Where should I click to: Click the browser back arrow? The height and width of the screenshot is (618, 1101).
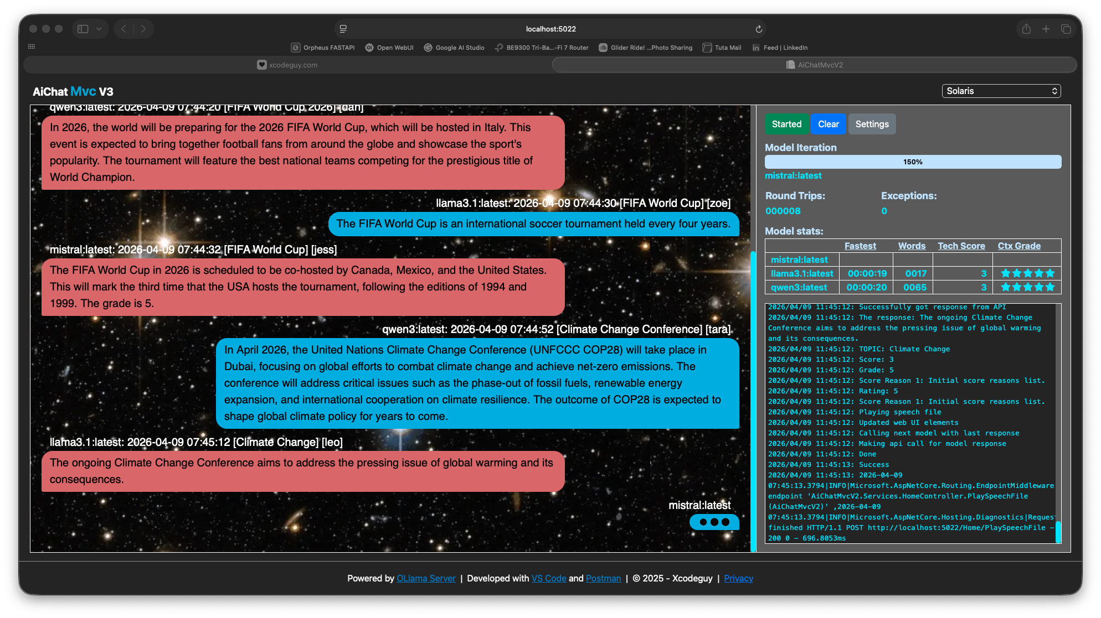[124, 29]
